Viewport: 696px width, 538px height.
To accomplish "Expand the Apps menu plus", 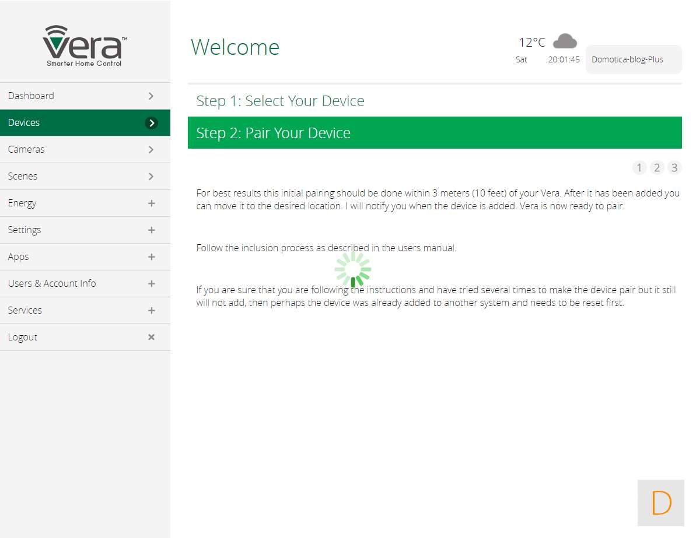I will 151,257.
